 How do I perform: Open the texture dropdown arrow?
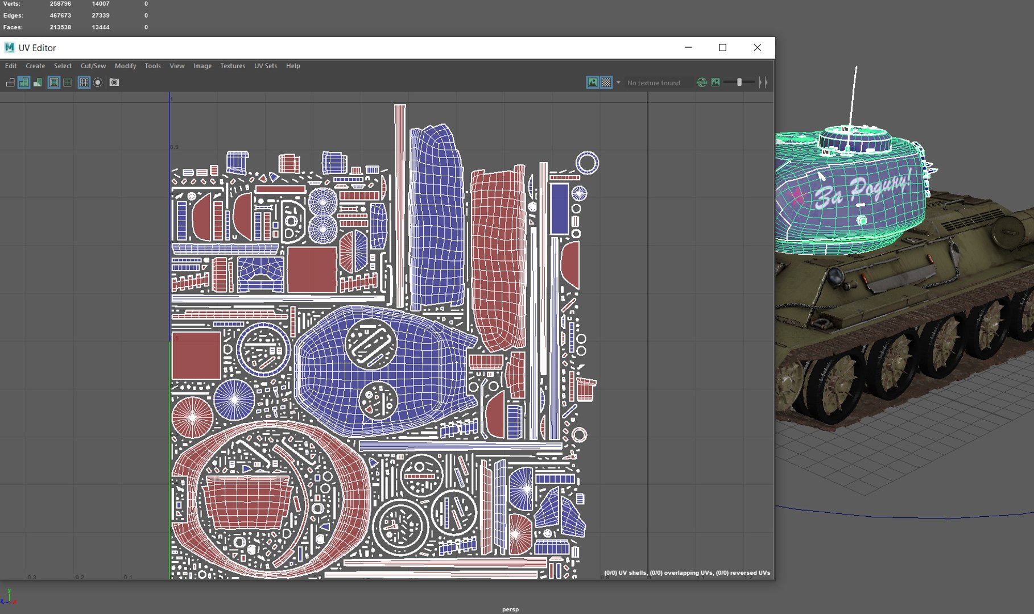click(x=618, y=82)
